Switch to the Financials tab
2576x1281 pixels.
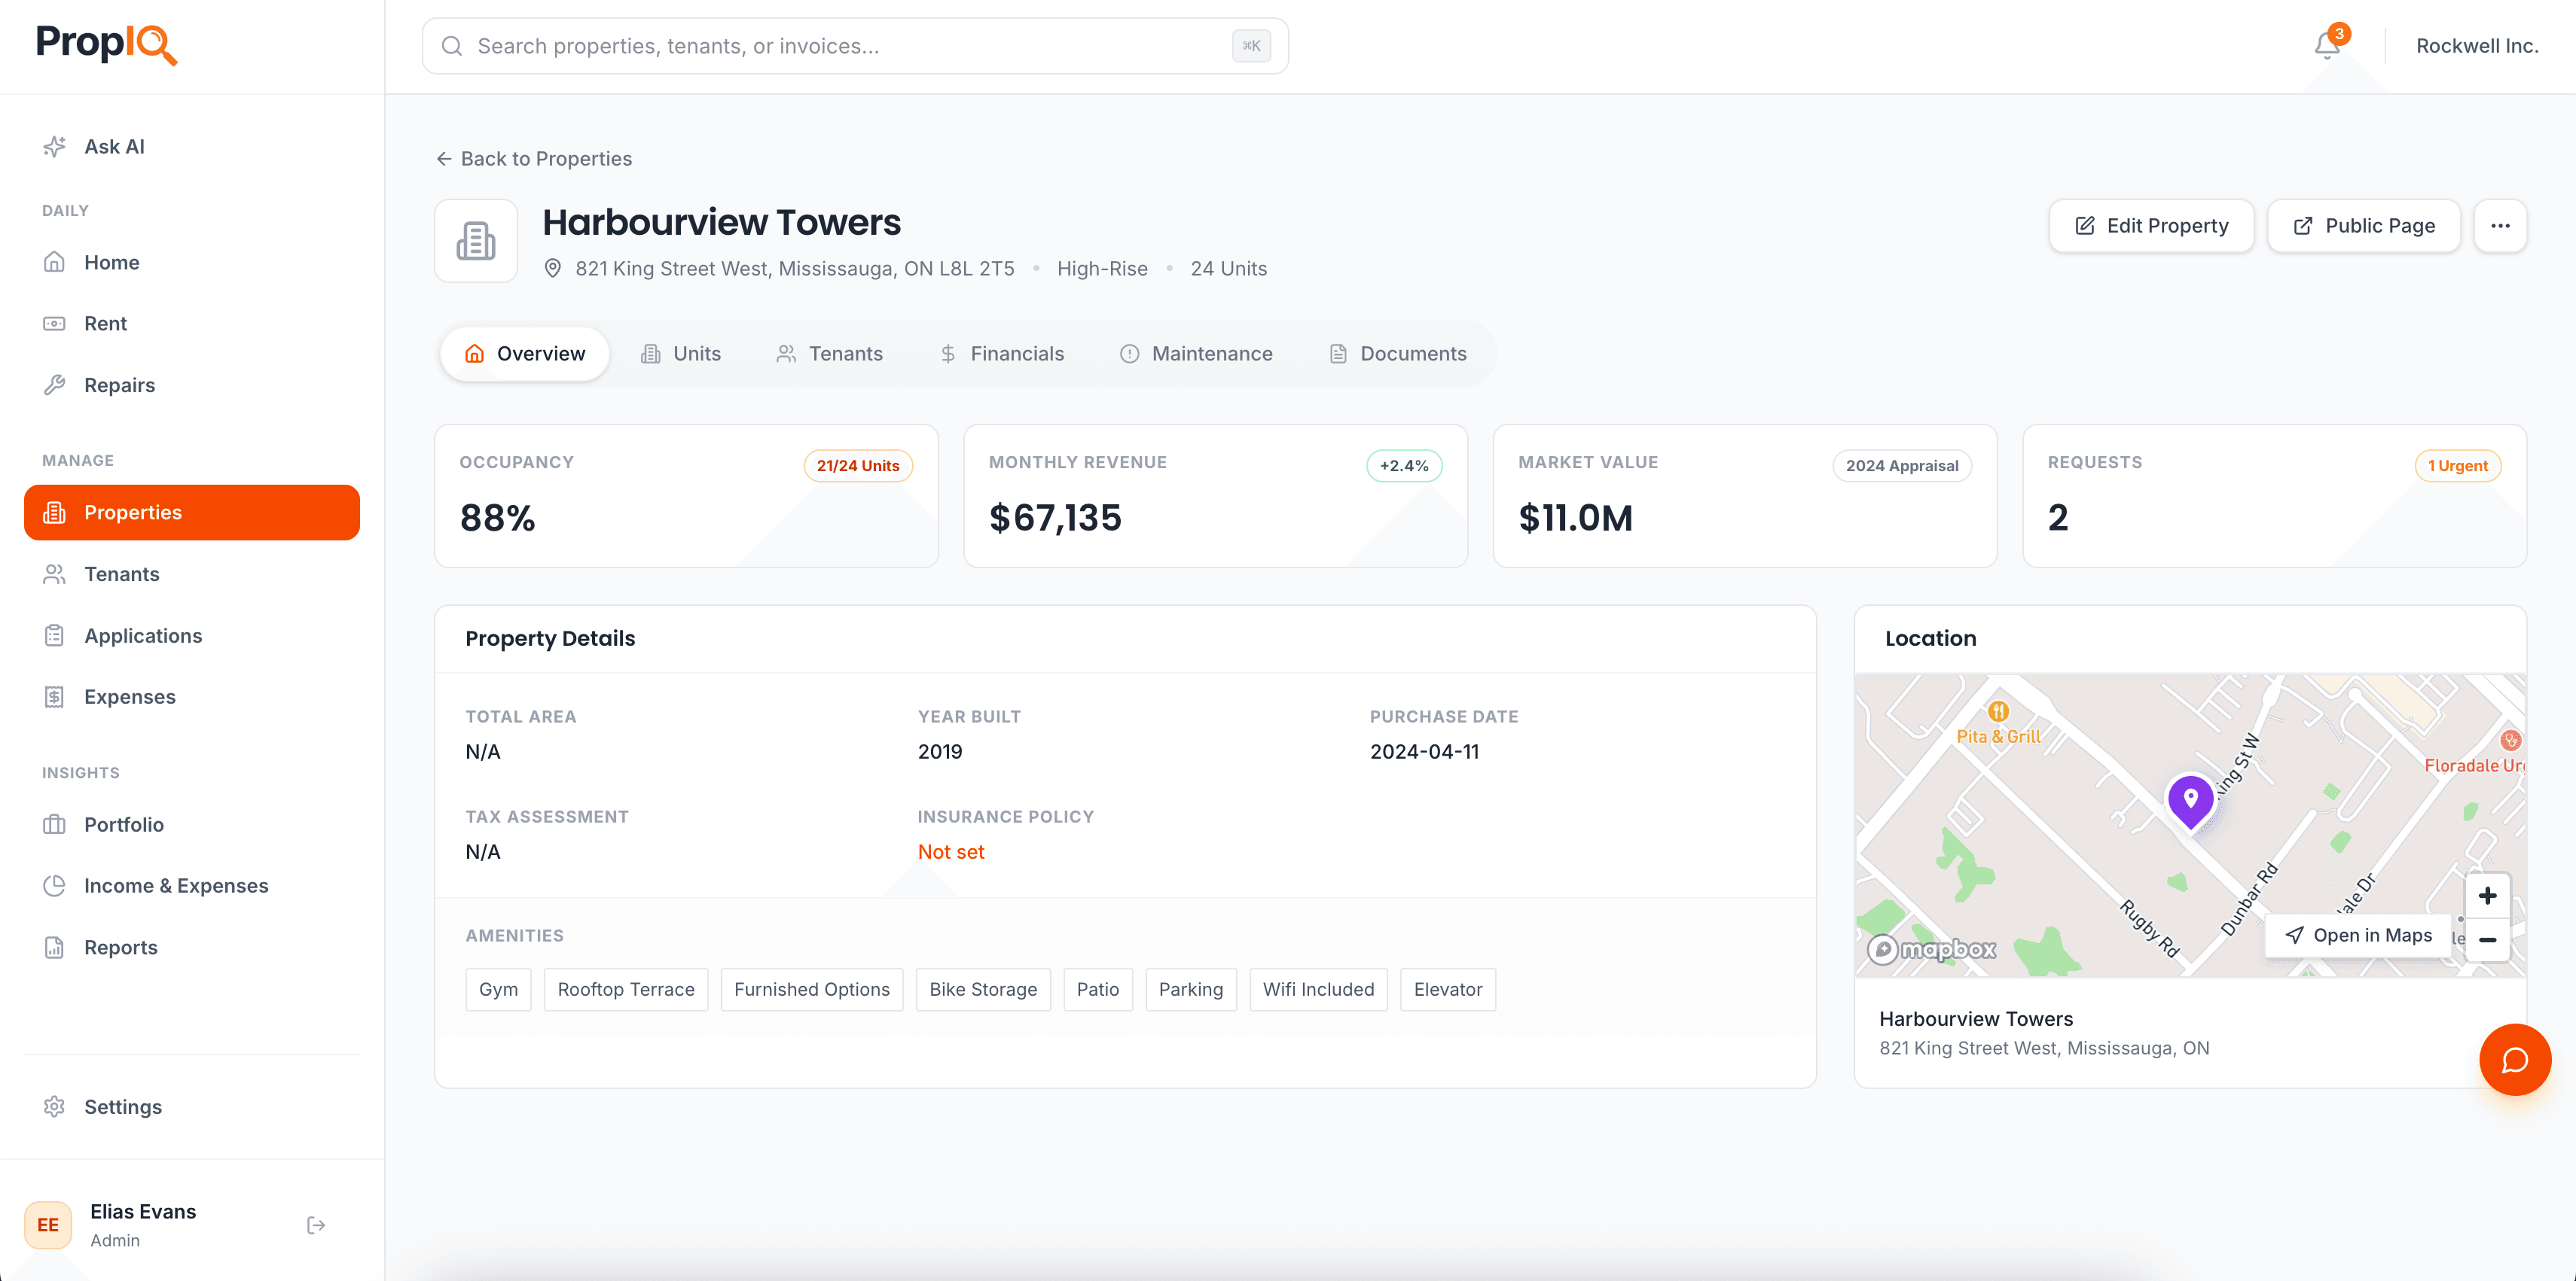1002,354
